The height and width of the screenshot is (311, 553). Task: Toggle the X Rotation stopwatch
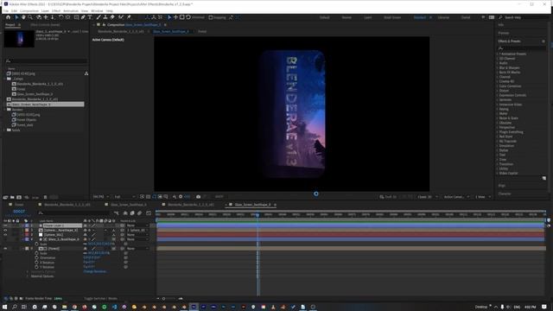(x=36, y=263)
